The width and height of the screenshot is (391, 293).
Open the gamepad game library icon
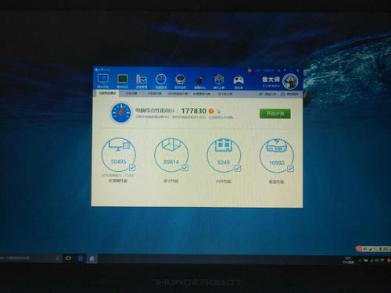click(x=239, y=82)
